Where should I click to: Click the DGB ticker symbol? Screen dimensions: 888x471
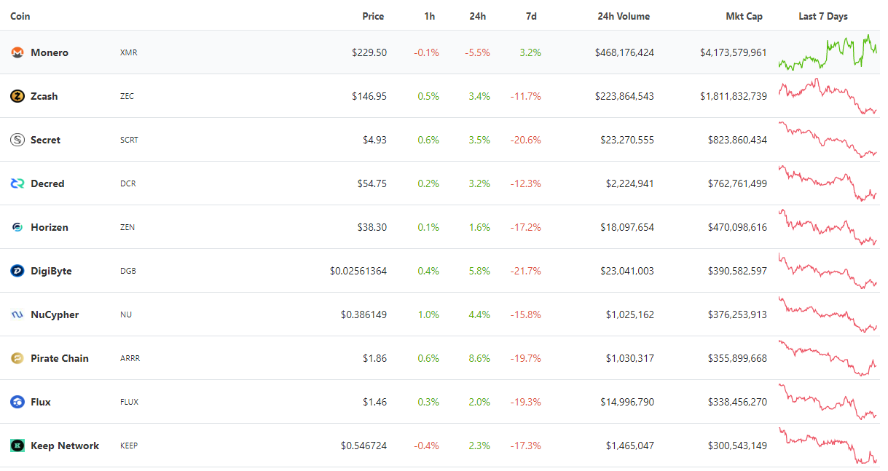tap(127, 271)
